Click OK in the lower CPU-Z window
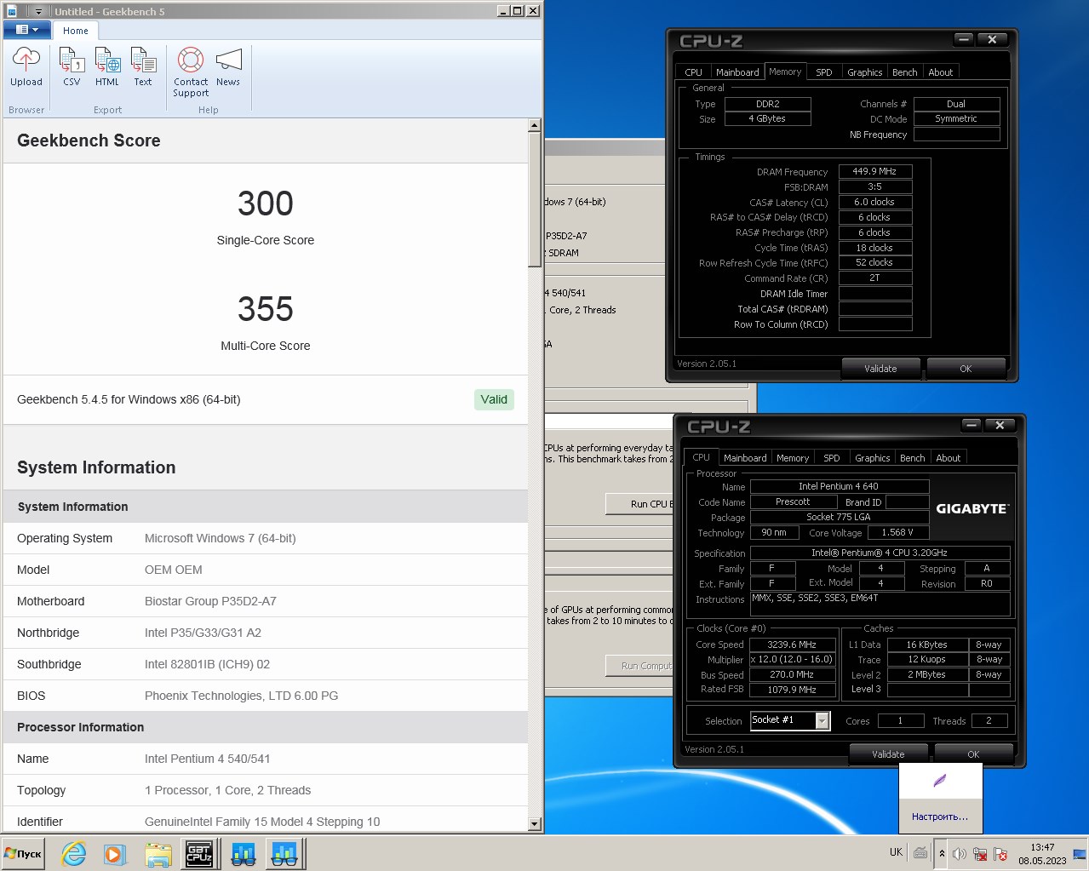Image resolution: width=1089 pixels, height=871 pixels. point(973,754)
